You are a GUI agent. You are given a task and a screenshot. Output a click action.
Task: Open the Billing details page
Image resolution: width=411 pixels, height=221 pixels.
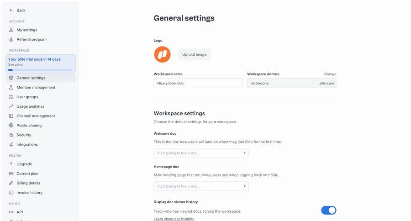coord(28,183)
